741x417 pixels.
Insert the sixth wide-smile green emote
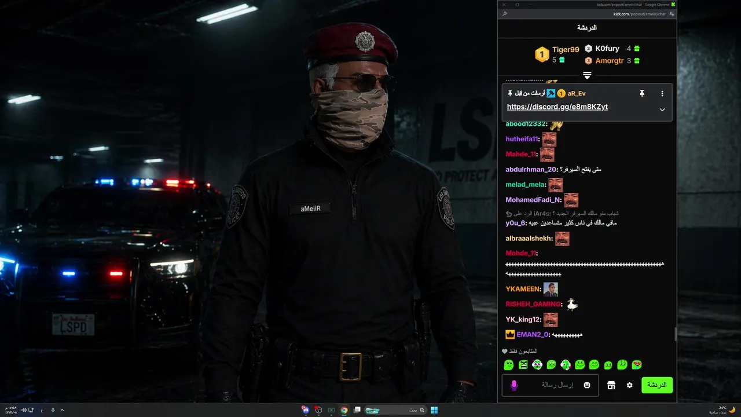pos(579,365)
